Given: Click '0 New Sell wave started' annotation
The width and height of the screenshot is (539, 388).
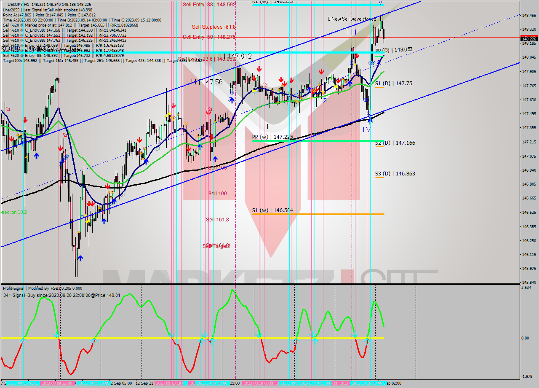Looking at the screenshot, I should coord(352,19).
